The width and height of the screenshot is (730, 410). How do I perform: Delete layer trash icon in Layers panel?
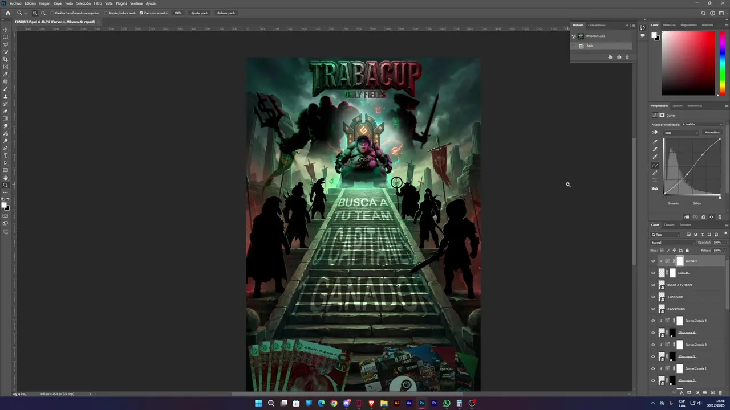click(x=720, y=392)
